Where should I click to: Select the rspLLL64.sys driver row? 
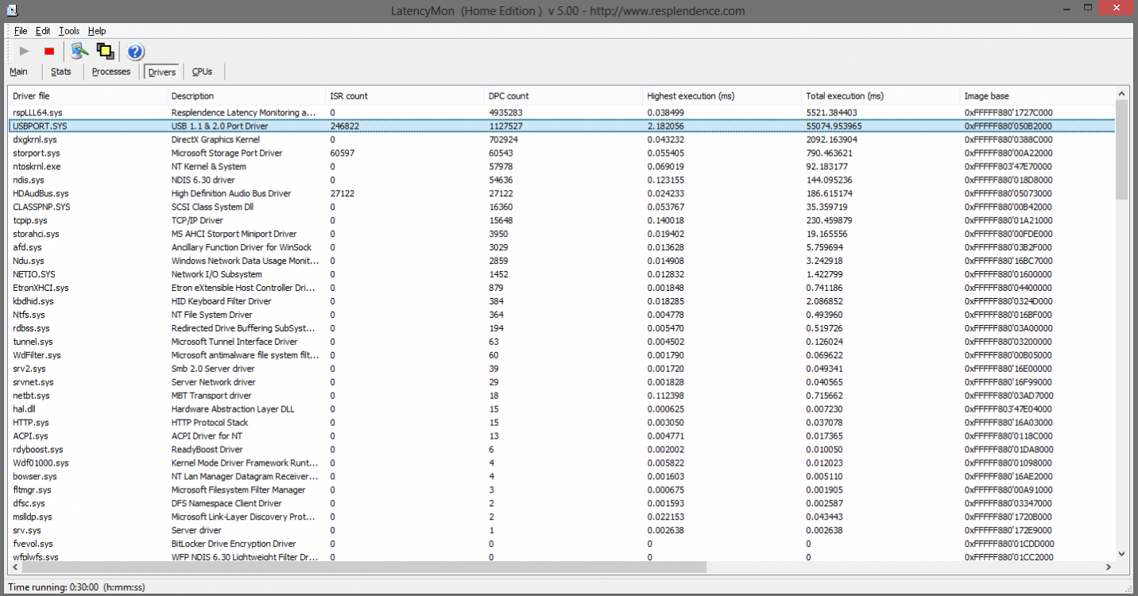pyautogui.click(x=562, y=113)
